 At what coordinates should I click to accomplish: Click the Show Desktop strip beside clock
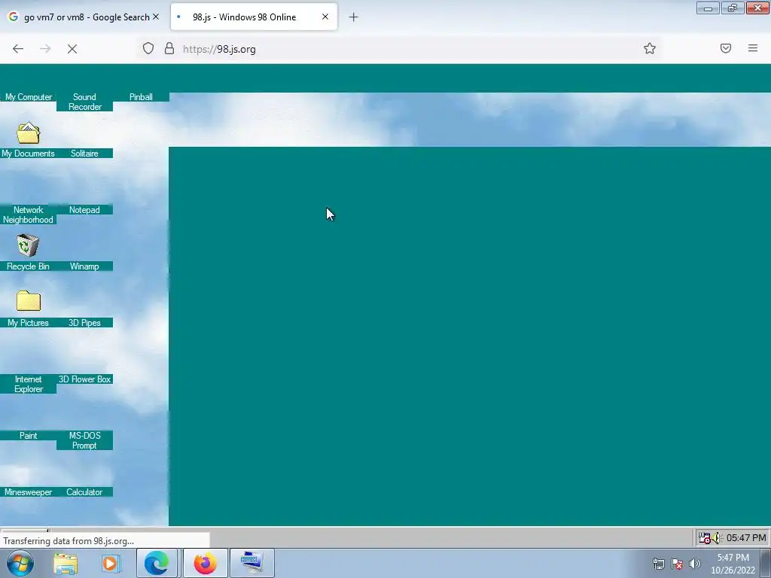click(766, 563)
